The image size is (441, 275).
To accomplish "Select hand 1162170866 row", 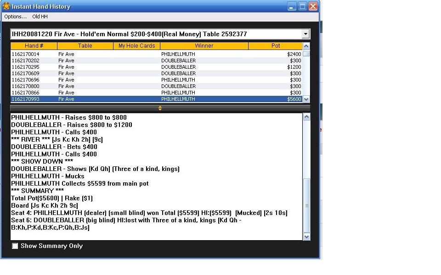I will [x=156, y=93].
